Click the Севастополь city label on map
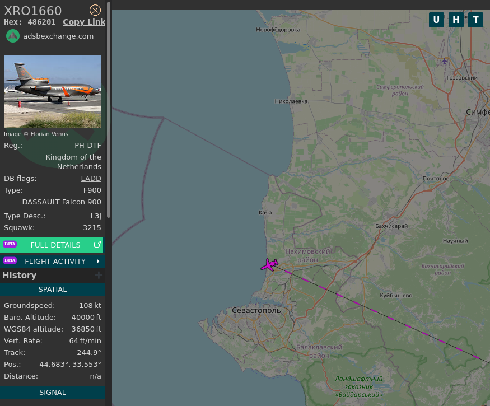This screenshot has height=406, width=490. (x=256, y=310)
